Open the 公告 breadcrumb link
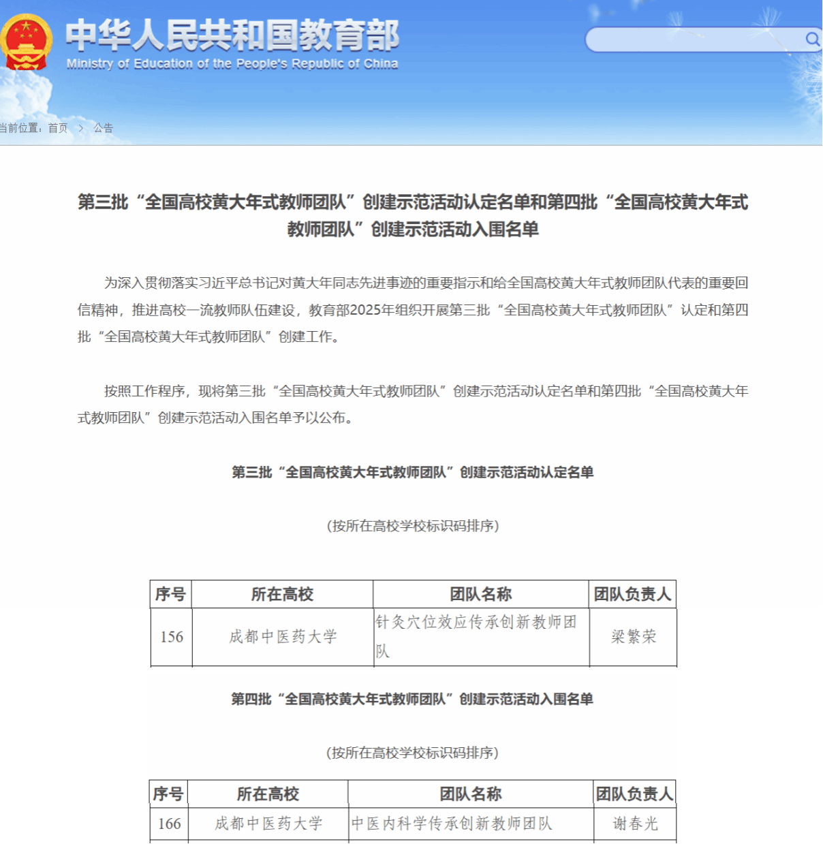 (x=104, y=128)
